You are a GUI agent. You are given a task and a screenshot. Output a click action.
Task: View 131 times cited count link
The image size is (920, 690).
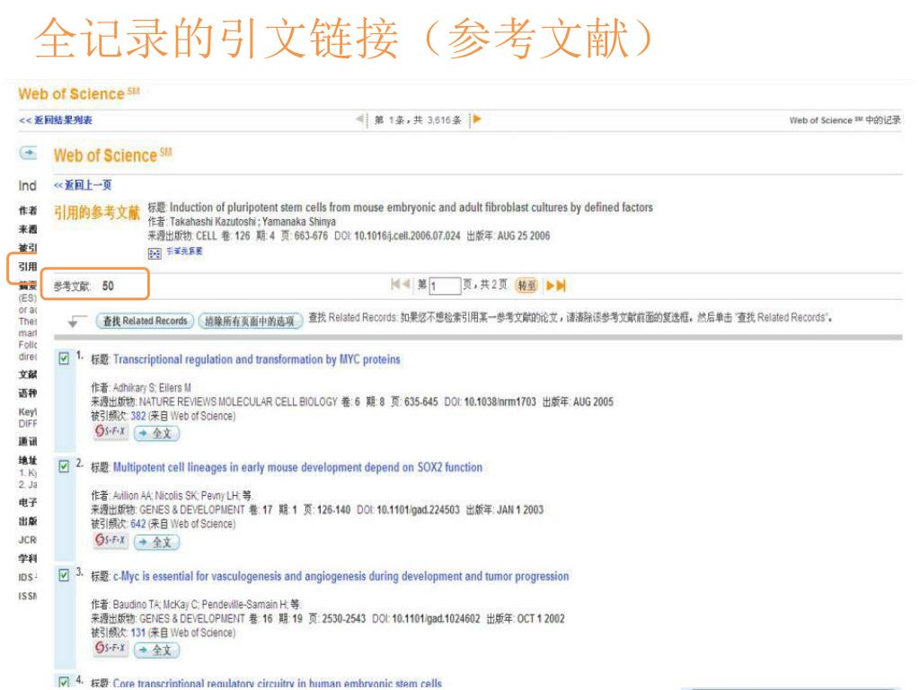138,632
